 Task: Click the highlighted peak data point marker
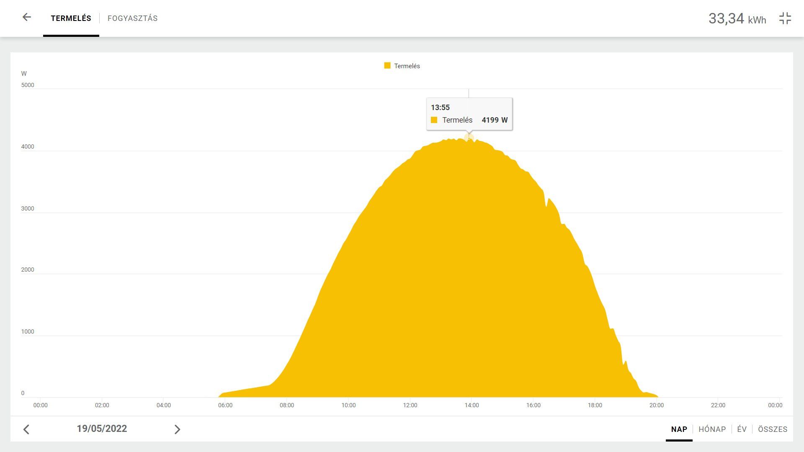pyautogui.click(x=469, y=138)
